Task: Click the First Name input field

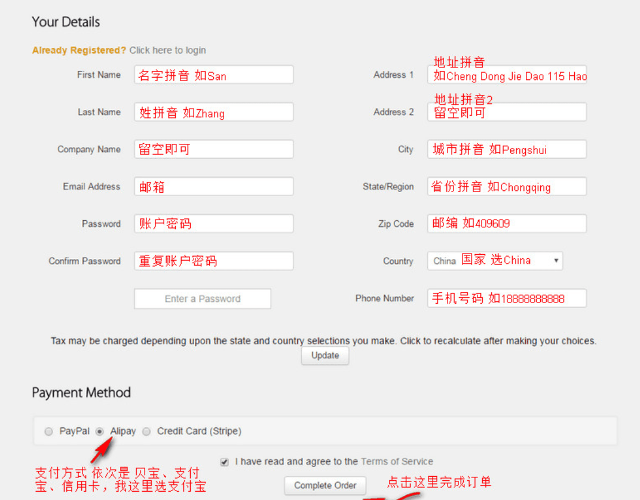Action: (x=213, y=75)
